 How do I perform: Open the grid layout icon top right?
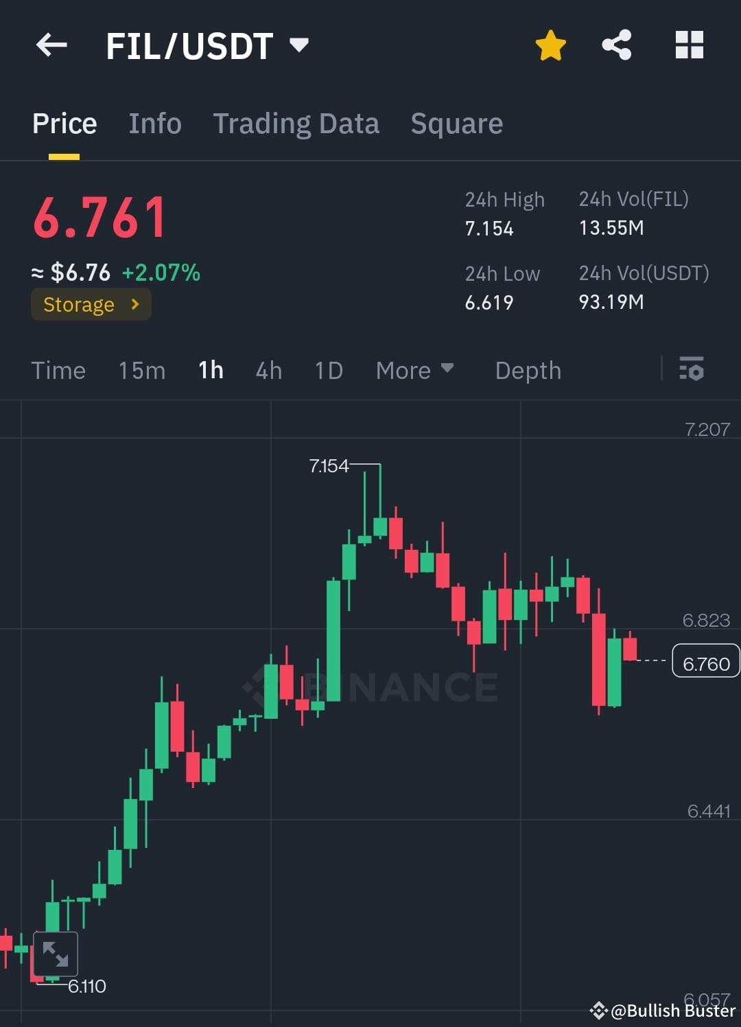pyautogui.click(x=689, y=45)
